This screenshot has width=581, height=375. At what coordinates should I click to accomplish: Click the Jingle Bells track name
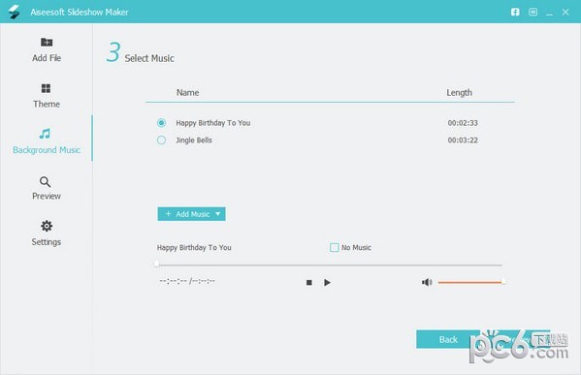[x=194, y=141]
